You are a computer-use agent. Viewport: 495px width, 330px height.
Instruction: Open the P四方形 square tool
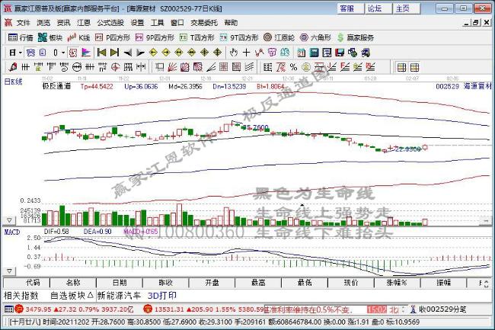click(113, 37)
